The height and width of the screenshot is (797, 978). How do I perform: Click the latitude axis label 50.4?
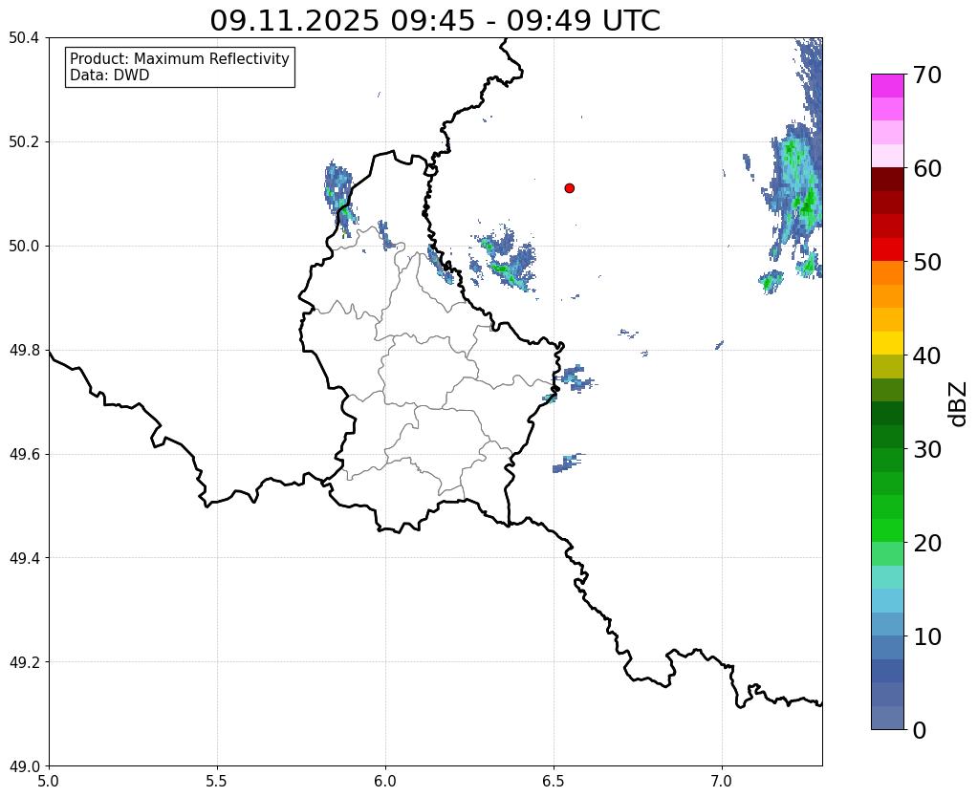click(24, 38)
